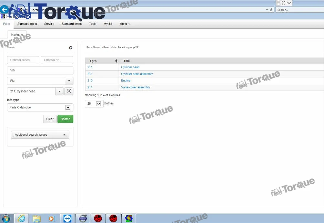This screenshot has width=324, height=223.
Task: Launch Windows Media Player from taskbar
Action: pos(52,218)
